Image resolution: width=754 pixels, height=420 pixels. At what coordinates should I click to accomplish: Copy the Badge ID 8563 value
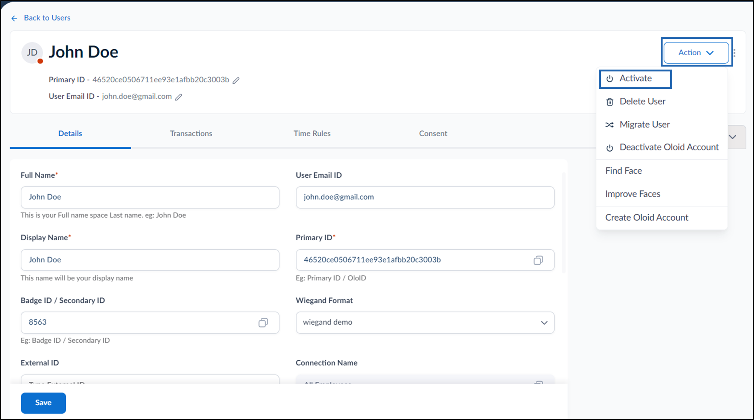263,323
